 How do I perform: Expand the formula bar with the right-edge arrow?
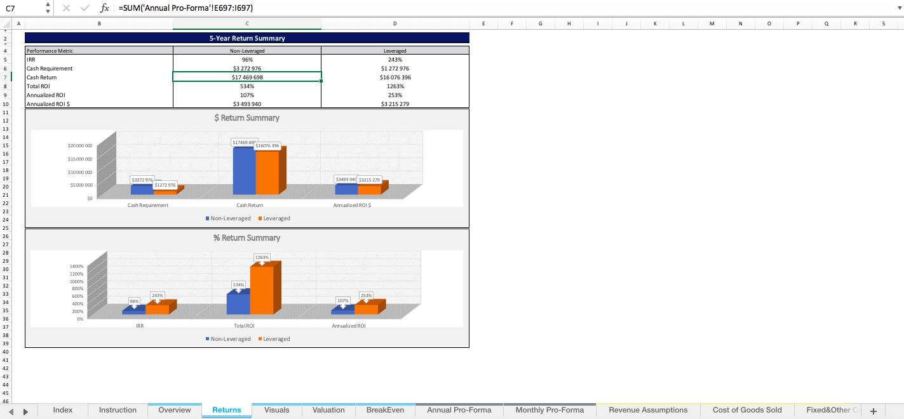point(899,8)
